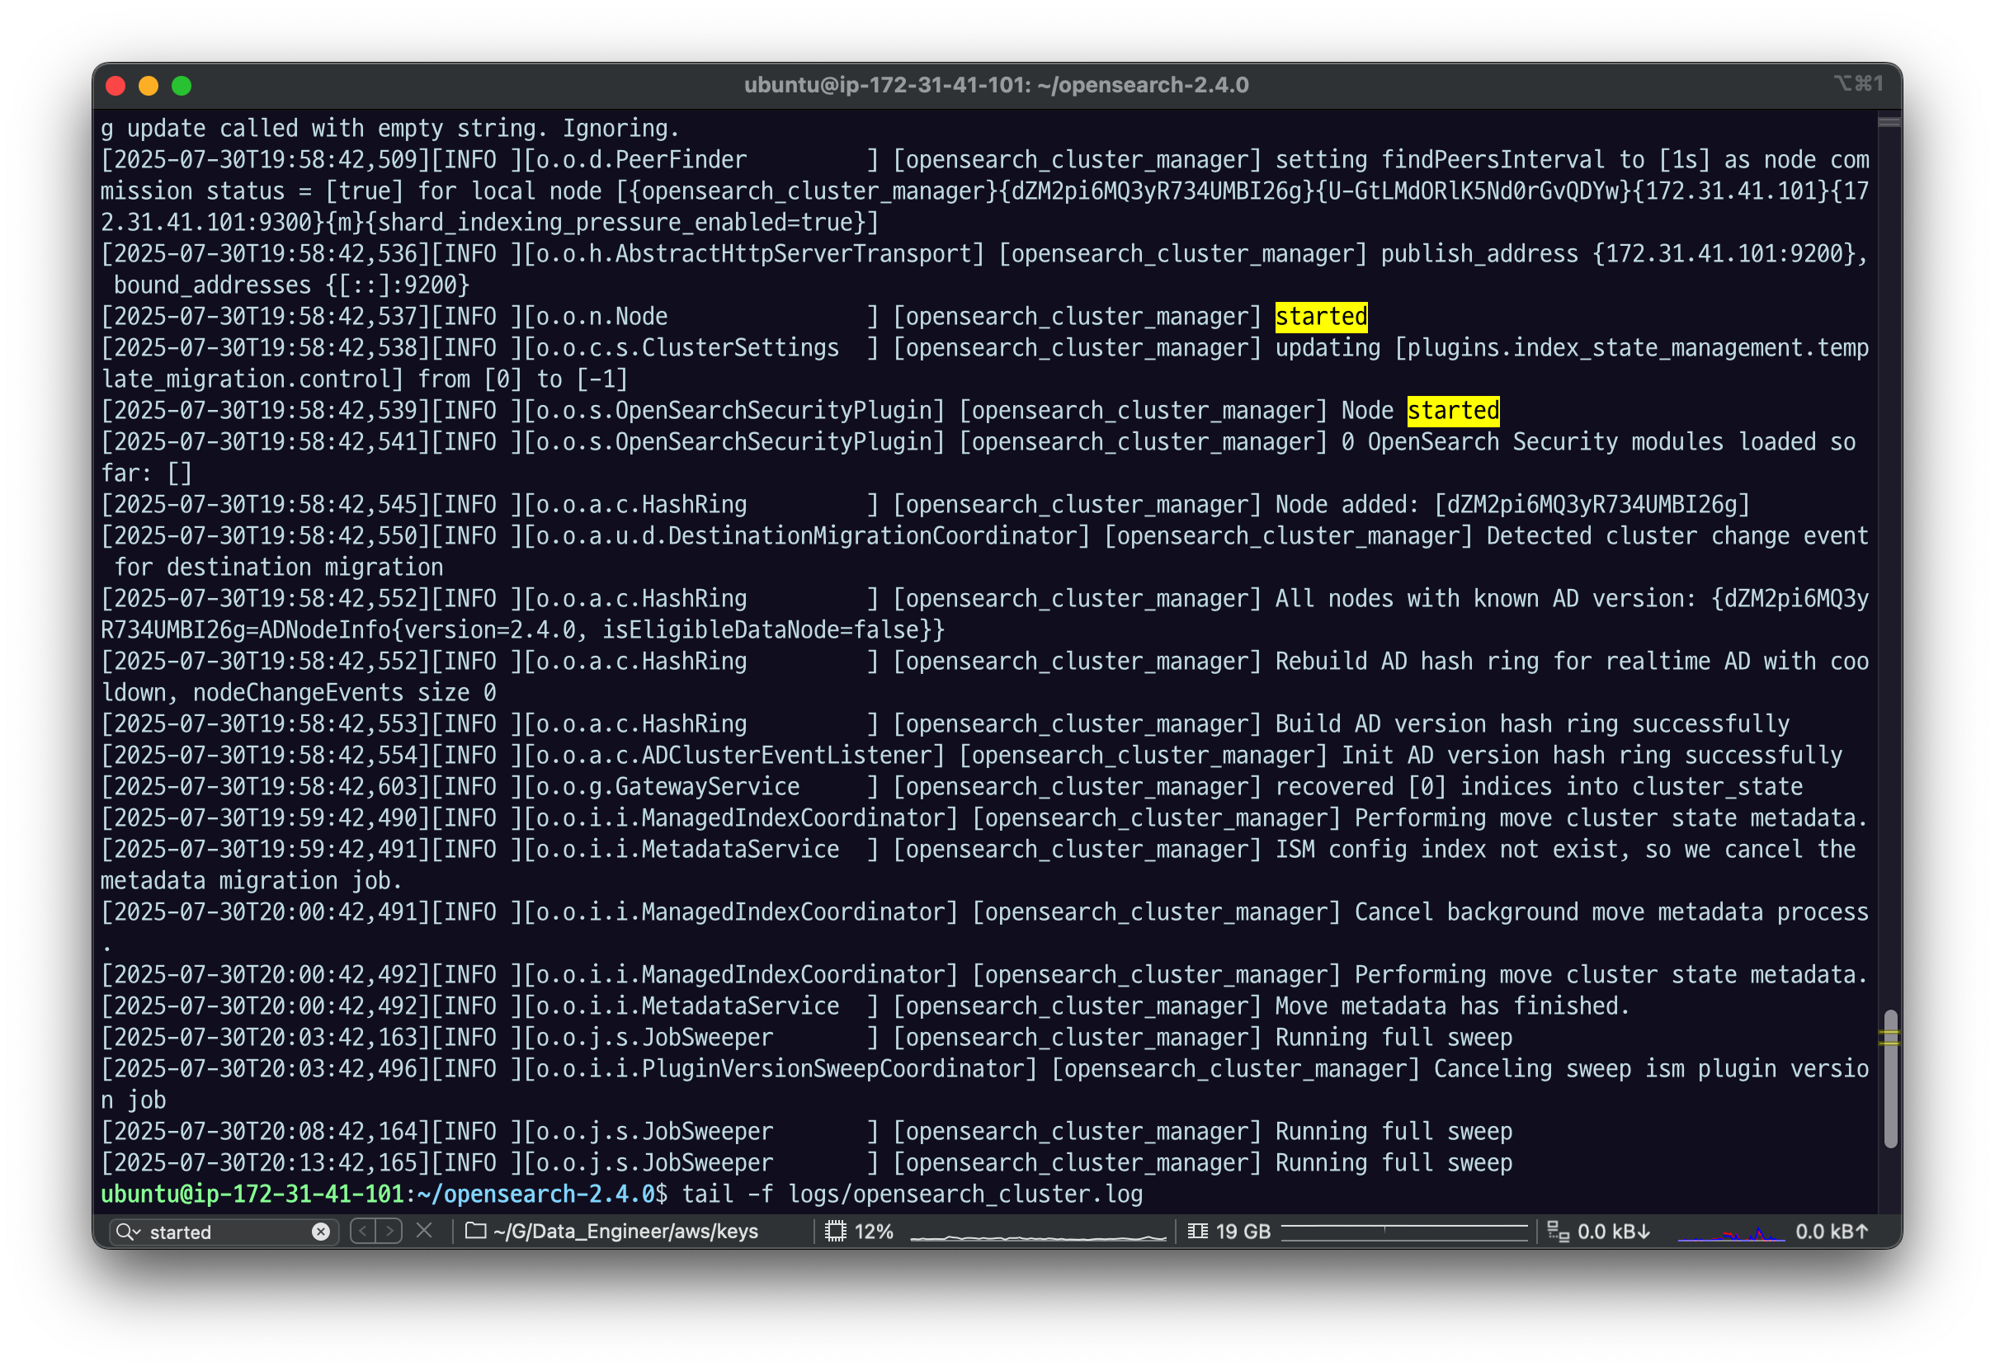Click the tail -f command line text
The width and height of the screenshot is (1995, 1371).
pyautogui.click(x=912, y=1194)
